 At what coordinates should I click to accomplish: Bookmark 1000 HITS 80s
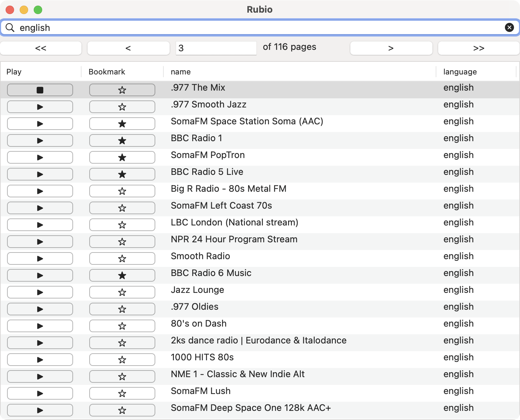122,360
